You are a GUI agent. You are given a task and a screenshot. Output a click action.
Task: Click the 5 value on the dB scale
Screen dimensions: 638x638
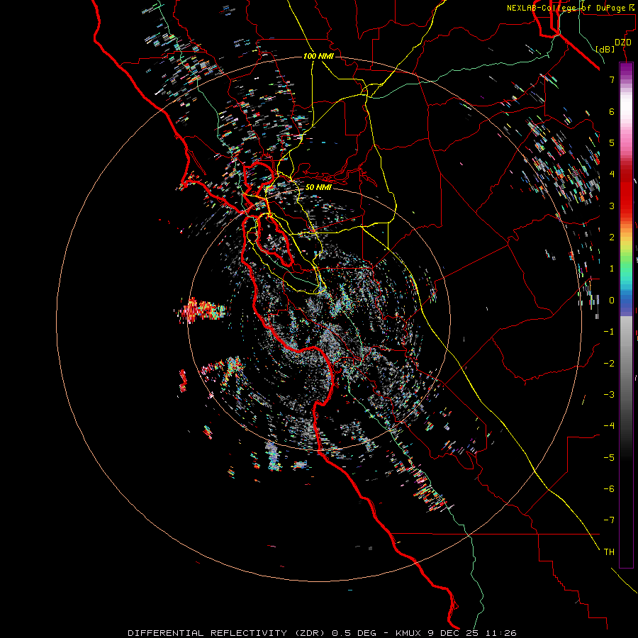coord(612,142)
